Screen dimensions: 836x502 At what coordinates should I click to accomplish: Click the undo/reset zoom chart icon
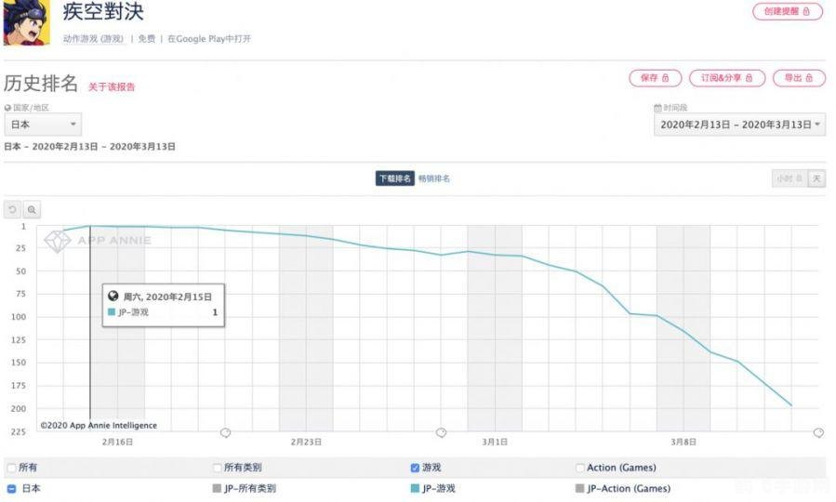click(12, 210)
